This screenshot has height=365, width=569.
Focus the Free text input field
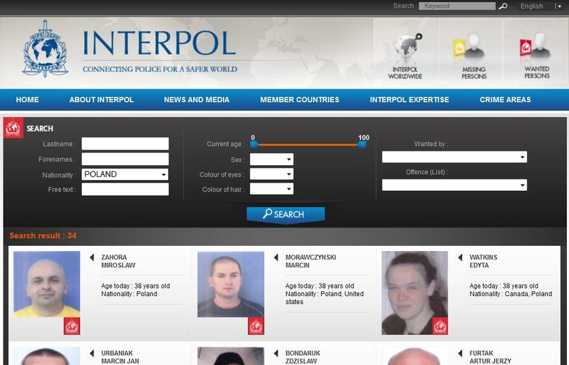click(125, 189)
